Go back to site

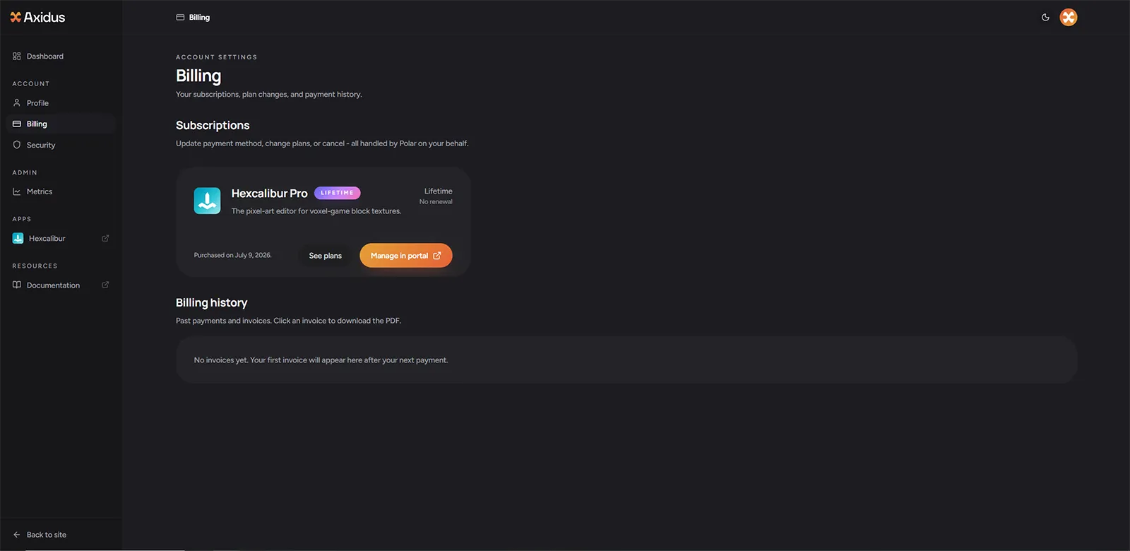click(47, 535)
